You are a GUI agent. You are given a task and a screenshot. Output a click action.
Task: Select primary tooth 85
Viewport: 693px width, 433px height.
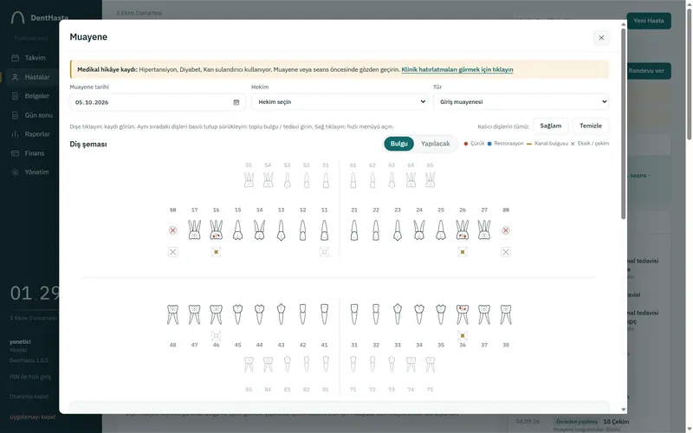[x=249, y=365]
